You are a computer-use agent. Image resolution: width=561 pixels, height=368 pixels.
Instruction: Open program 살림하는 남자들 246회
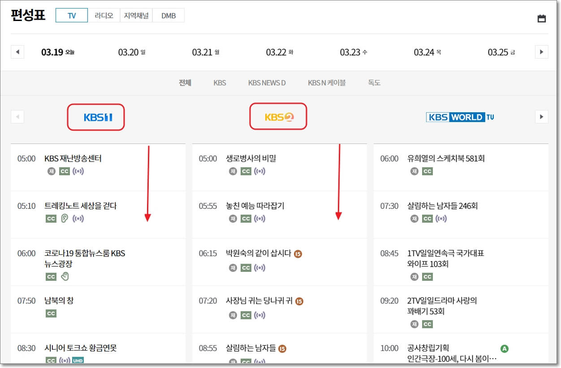pyautogui.click(x=442, y=206)
